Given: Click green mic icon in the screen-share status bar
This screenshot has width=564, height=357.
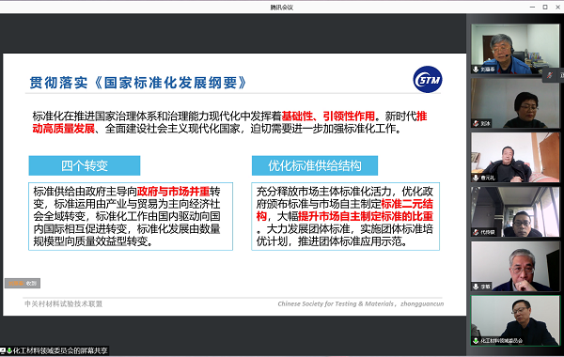Looking at the screenshot, I should [9, 350].
